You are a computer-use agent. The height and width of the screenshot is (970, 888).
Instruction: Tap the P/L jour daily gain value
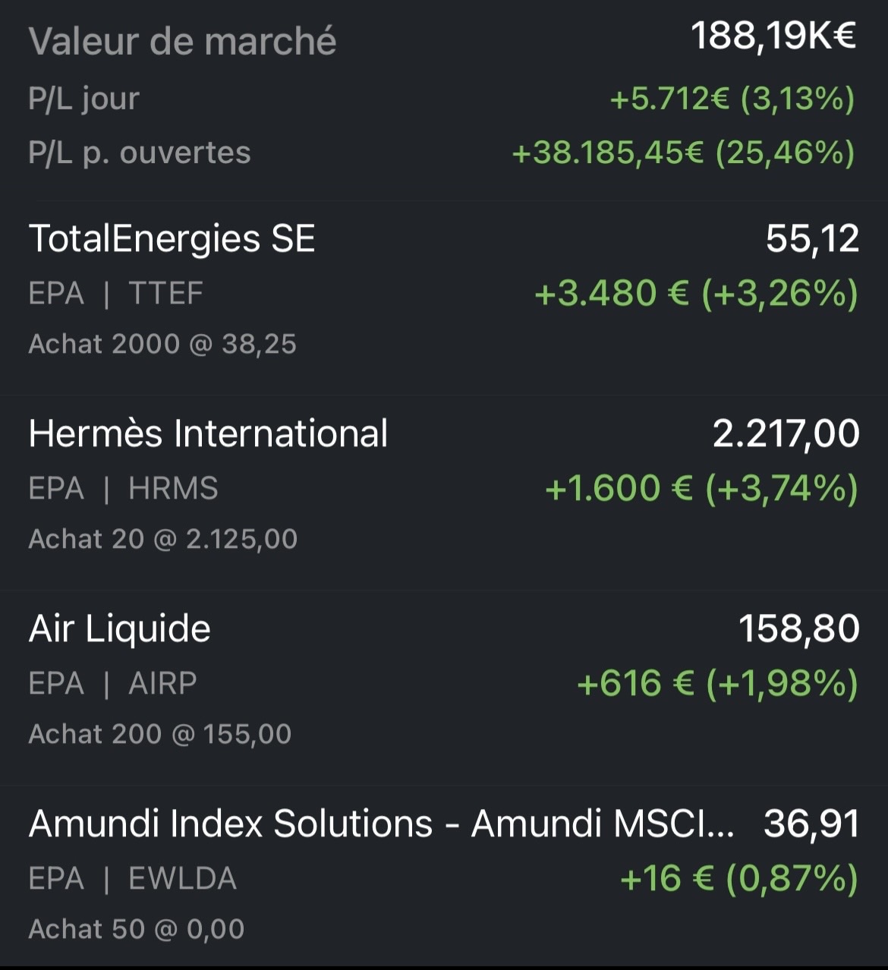pyautogui.click(x=732, y=99)
